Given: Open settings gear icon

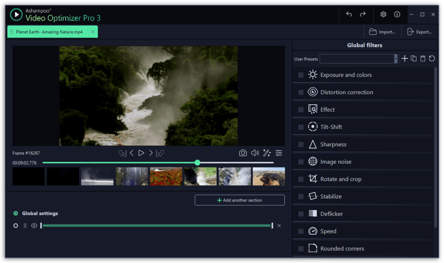Looking at the screenshot, I should pos(383,14).
